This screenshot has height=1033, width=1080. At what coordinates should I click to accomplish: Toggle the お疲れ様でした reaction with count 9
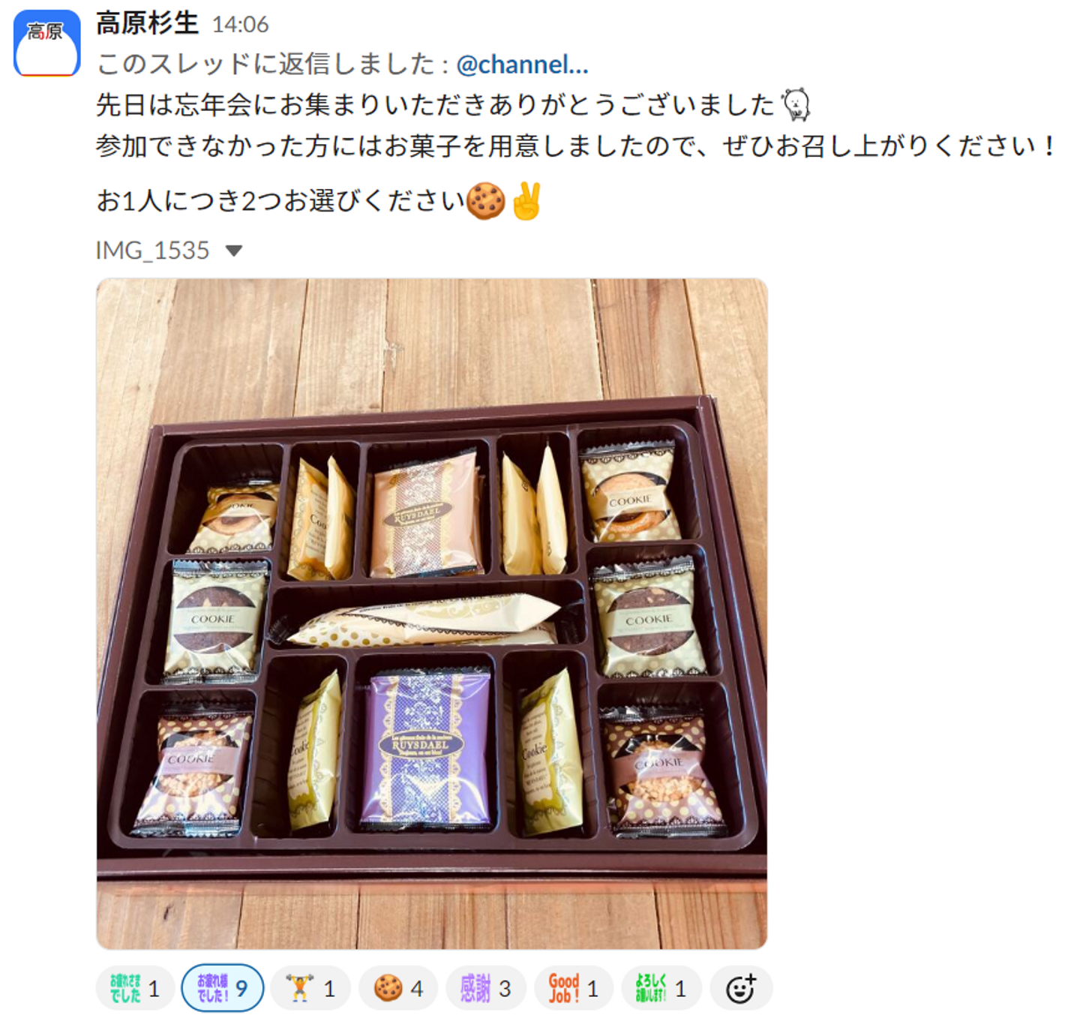click(x=223, y=989)
